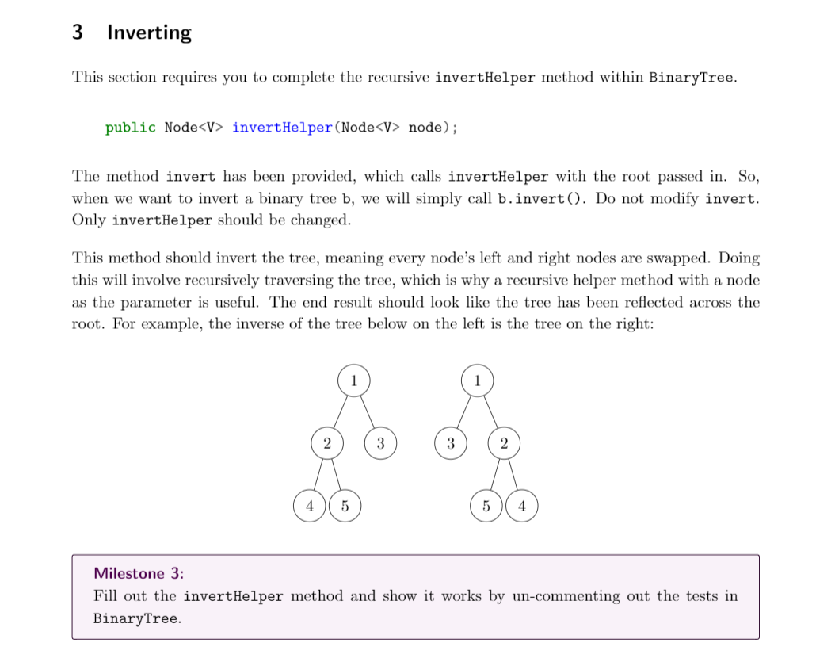This screenshot has width=835, height=658.
Task: Click the section number 3 in heading
Action: pos(78,32)
